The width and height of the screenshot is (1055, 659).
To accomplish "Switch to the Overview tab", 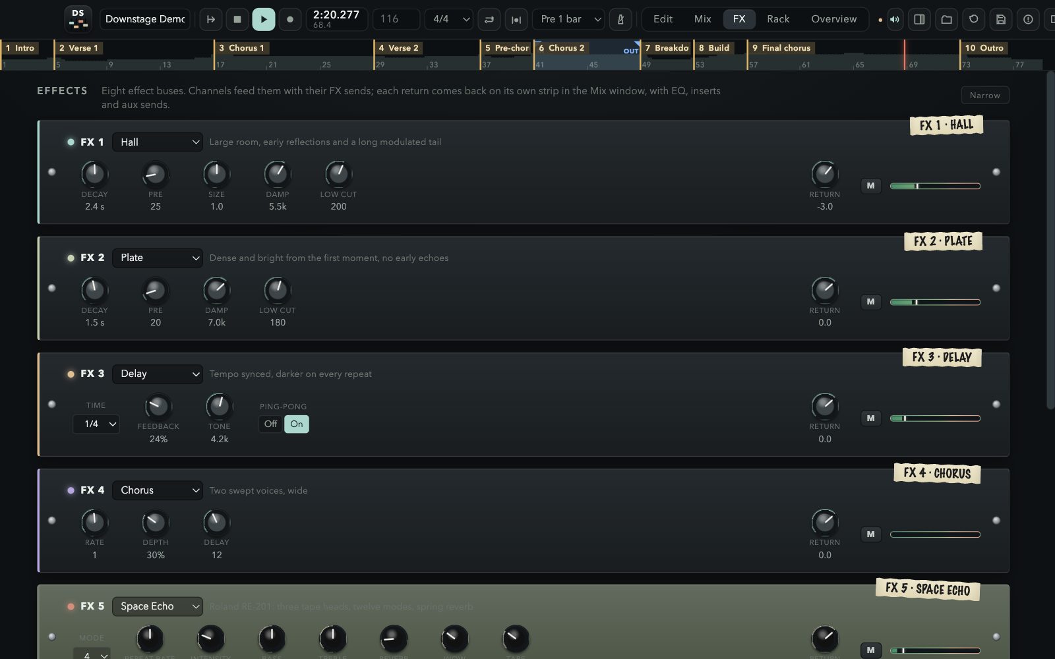I will tap(834, 19).
